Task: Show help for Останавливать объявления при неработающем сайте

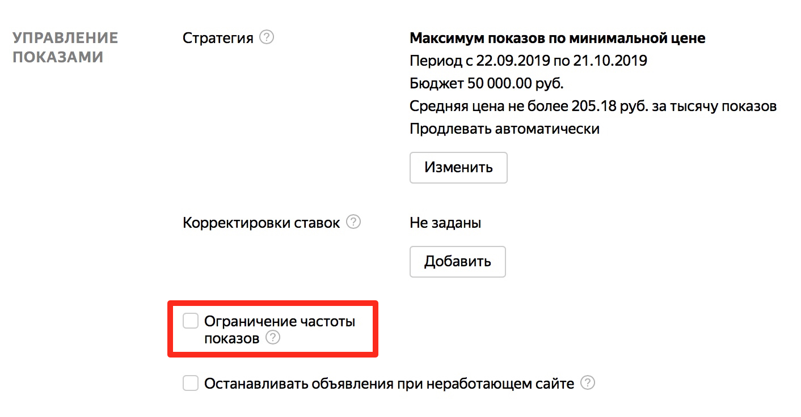Action: 588,383
